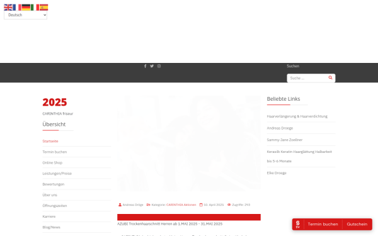Open Öffnungszeiten menu item

pos(55,206)
